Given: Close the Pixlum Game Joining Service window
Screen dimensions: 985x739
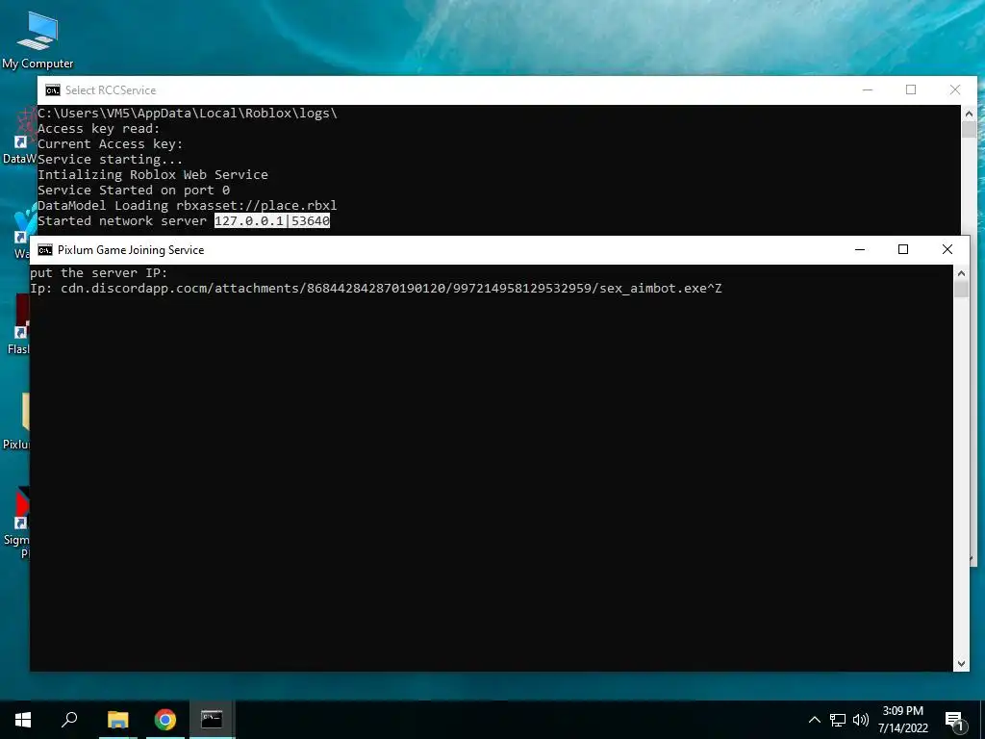Looking at the screenshot, I should pos(947,249).
